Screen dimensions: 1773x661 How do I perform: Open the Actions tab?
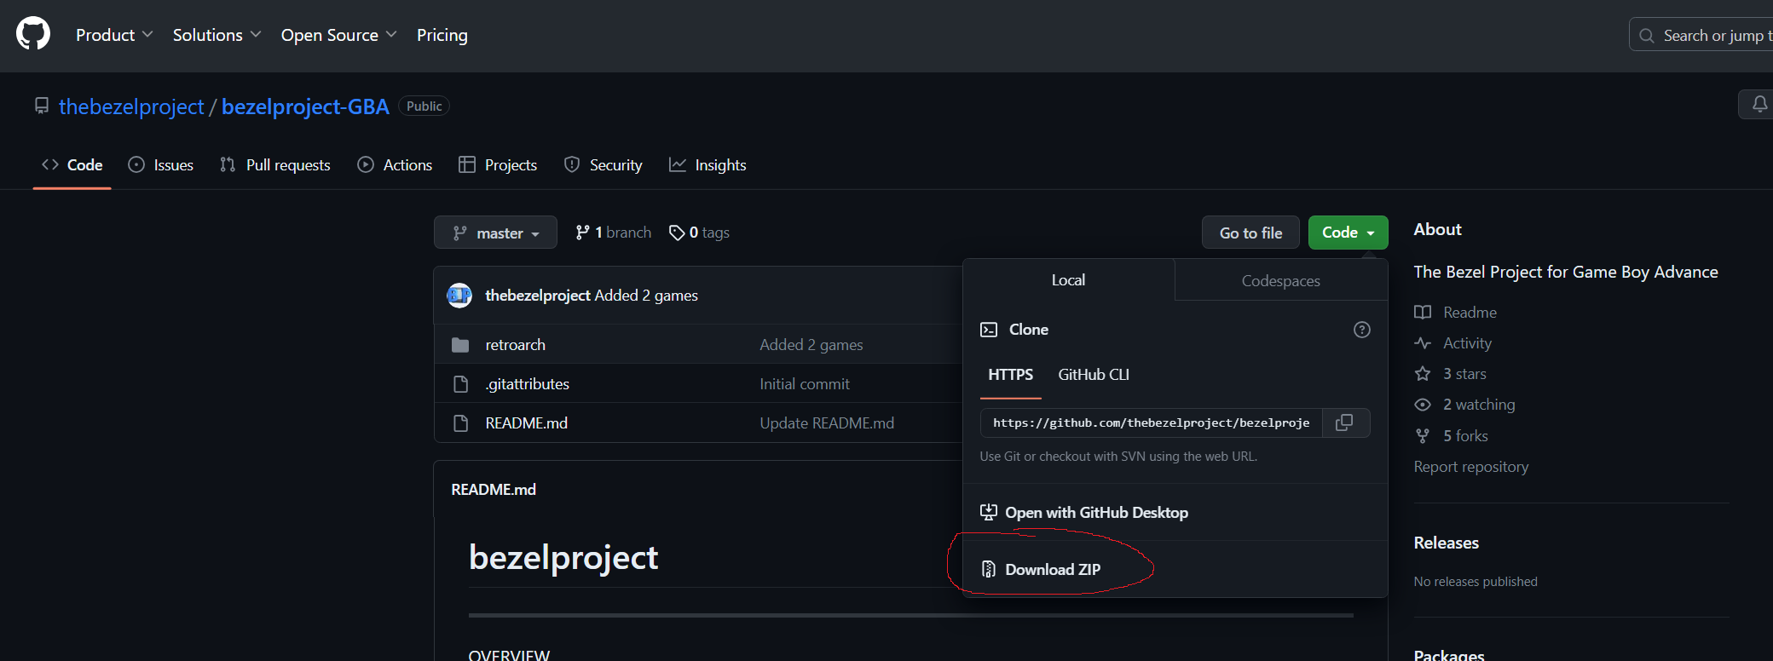[x=396, y=165]
